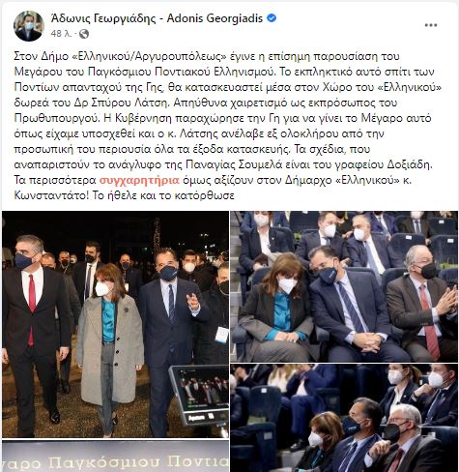Open the top-right seated audience photo

(344, 286)
